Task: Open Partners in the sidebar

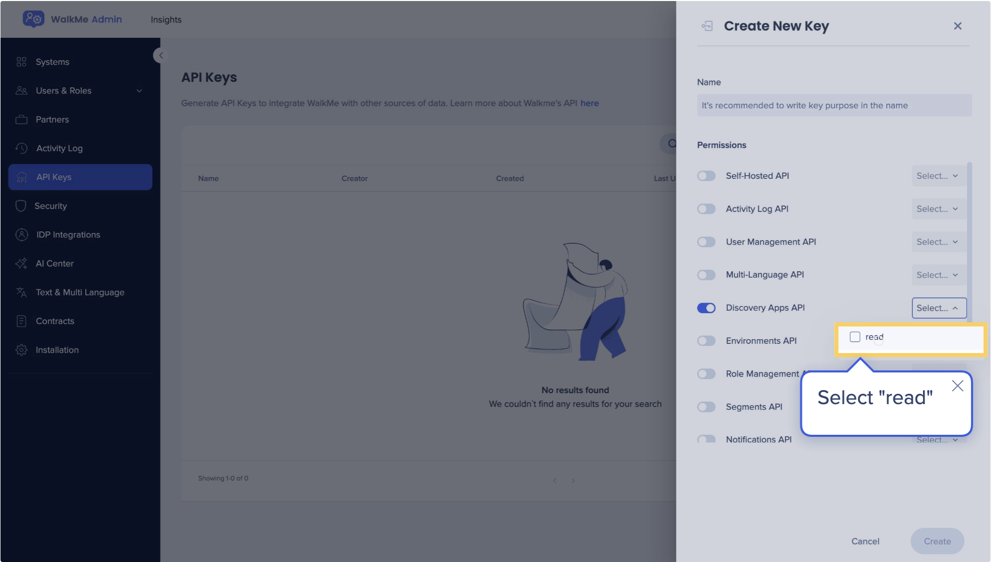Action: pyautogui.click(x=80, y=120)
